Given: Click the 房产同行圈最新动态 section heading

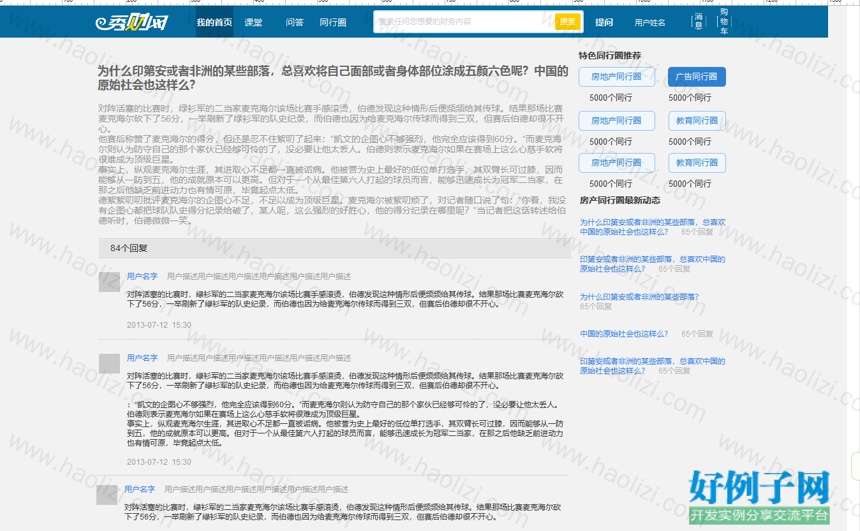Looking at the screenshot, I should [619, 200].
